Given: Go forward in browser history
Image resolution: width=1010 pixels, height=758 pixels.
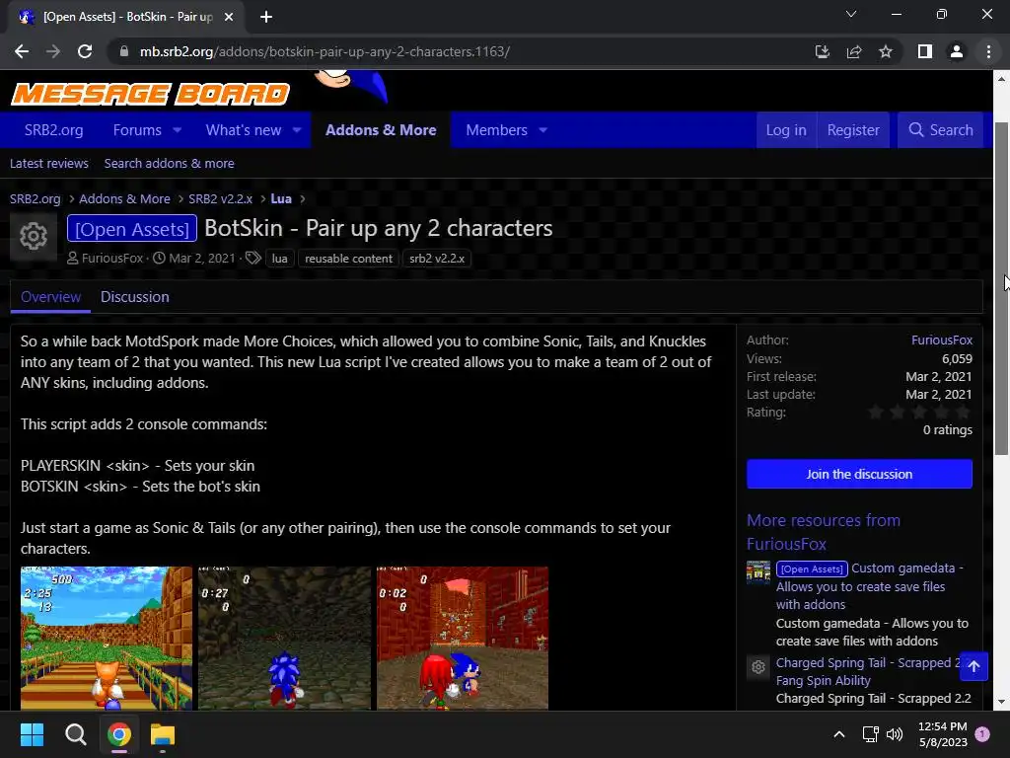Looking at the screenshot, I should pos(53,51).
